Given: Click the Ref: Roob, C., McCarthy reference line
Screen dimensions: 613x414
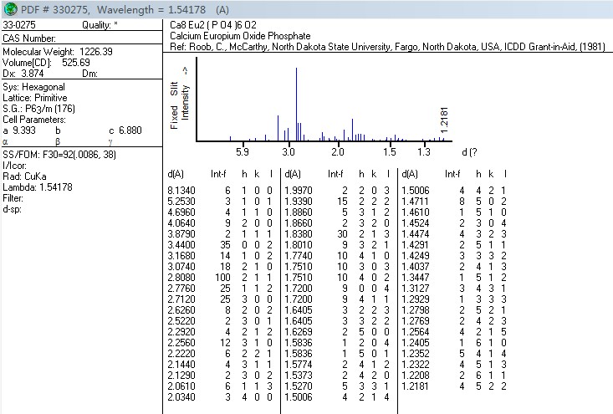Looking at the screenshot, I should pos(387,47).
